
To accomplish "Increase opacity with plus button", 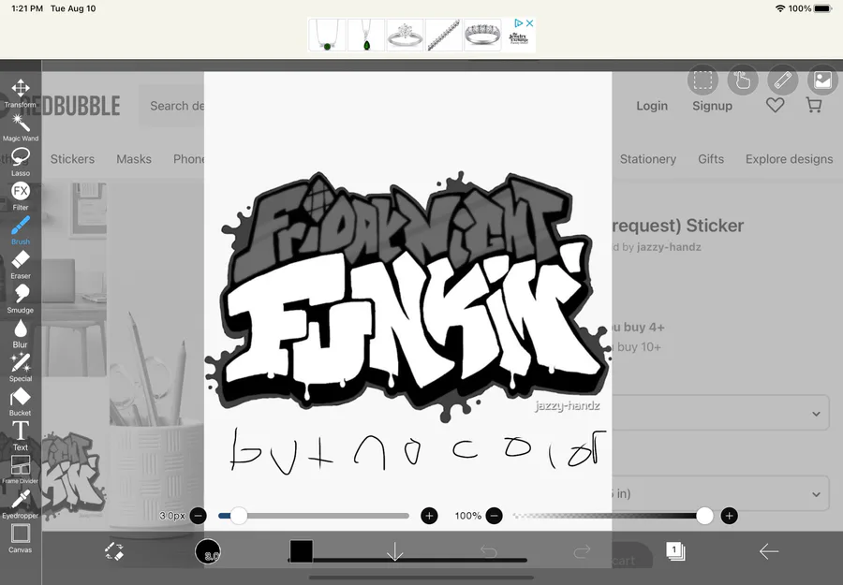I will click(729, 516).
